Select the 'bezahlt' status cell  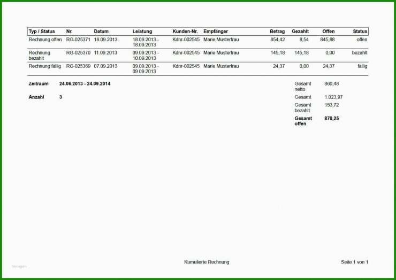click(x=360, y=53)
